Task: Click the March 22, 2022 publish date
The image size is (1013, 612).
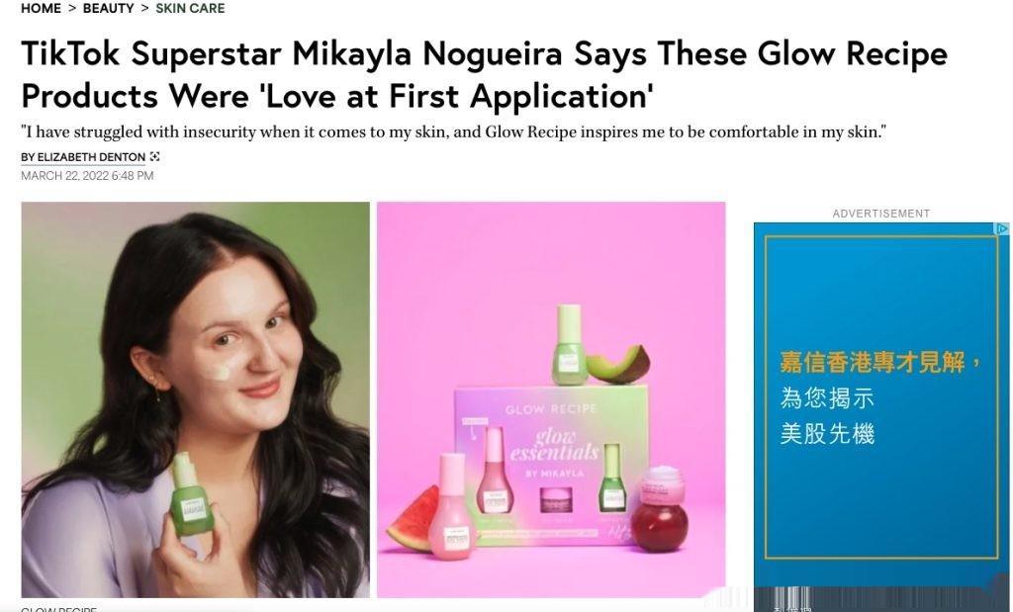Action: [x=87, y=176]
